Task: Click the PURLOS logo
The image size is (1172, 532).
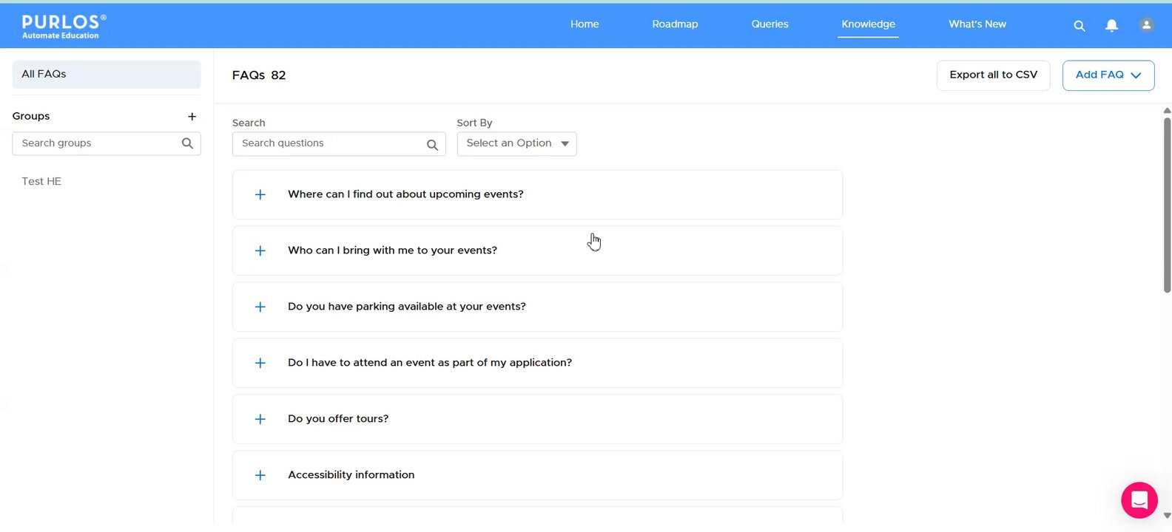Action: [x=64, y=26]
